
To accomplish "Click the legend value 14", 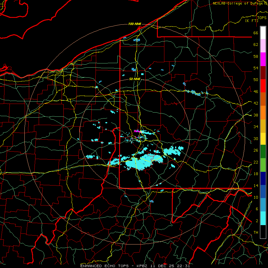I will 256,186.
